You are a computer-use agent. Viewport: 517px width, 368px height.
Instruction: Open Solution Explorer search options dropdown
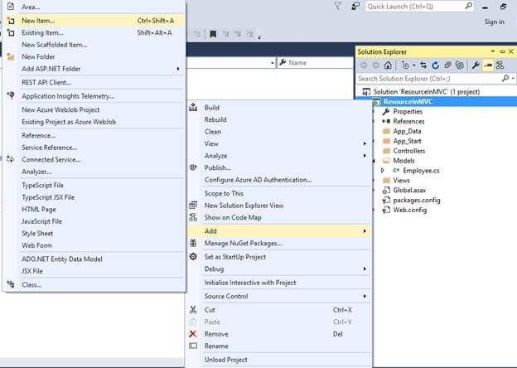513,79
